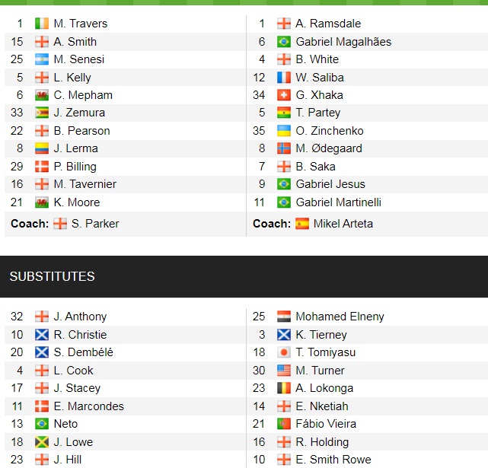Click Ireland flag next to M. Travers

(42, 24)
